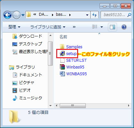
Task: Open the ライブラリに追加 menu
Action: pyautogui.click(x=48, y=27)
